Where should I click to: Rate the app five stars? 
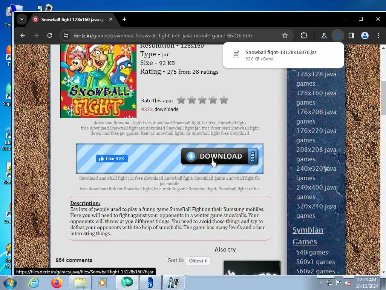pyautogui.click(x=224, y=100)
